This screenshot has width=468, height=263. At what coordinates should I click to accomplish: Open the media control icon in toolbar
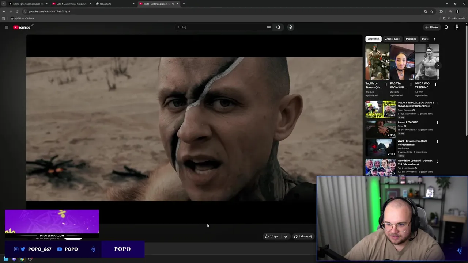click(x=451, y=11)
